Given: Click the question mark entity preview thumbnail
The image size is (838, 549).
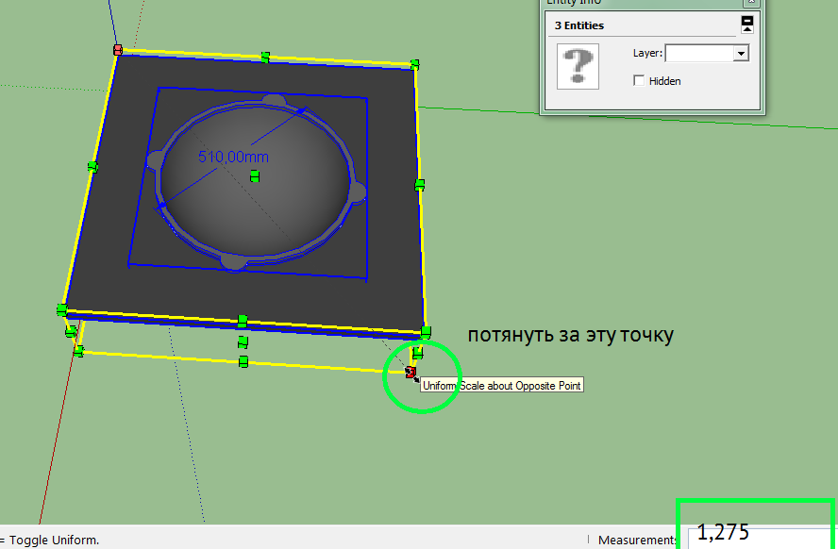Looking at the screenshot, I should (578, 67).
